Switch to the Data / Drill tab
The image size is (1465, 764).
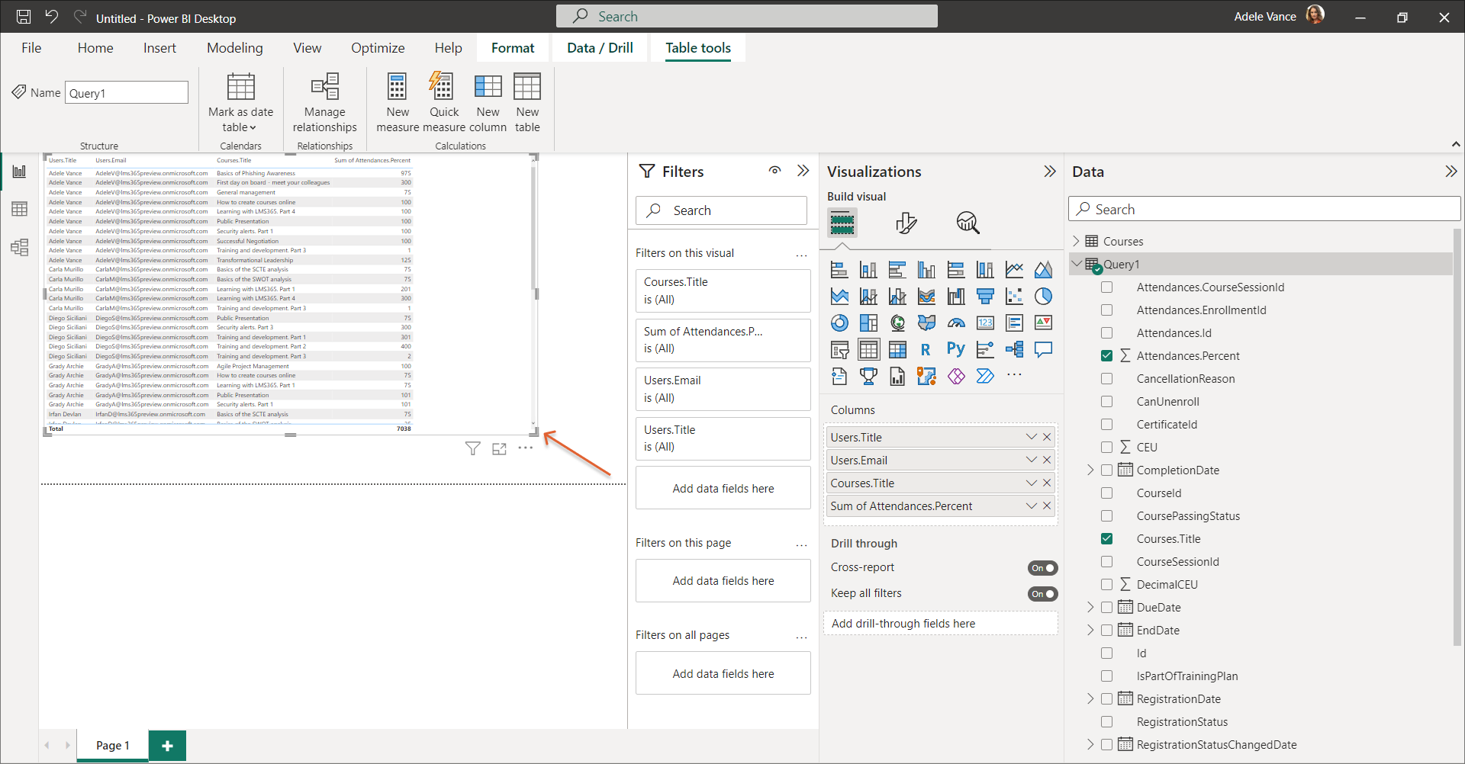tap(600, 48)
